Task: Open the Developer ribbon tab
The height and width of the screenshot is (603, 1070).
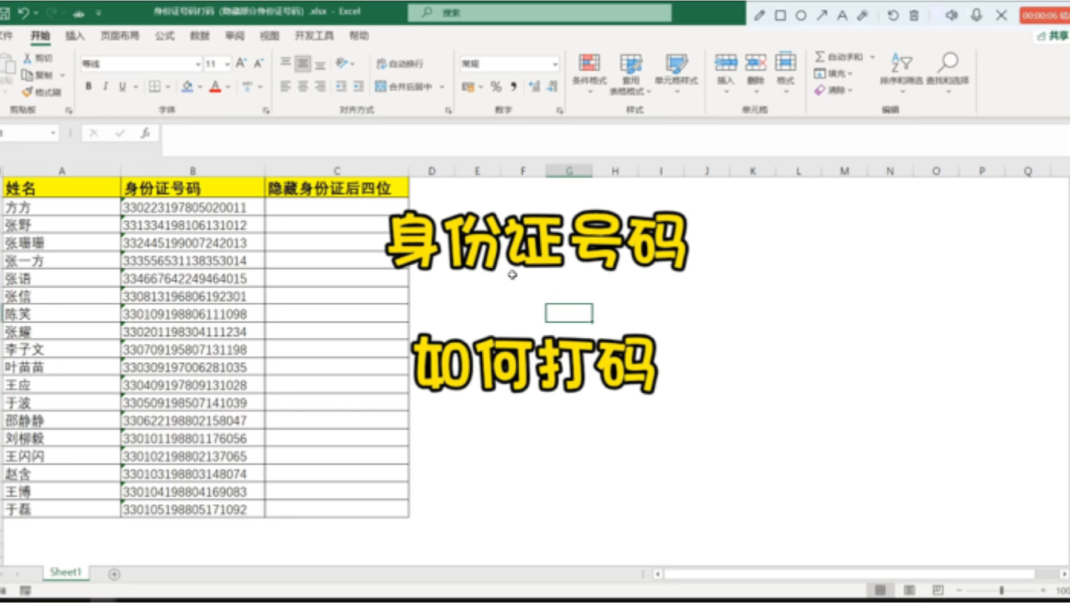Action: click(x=314, y=36)
